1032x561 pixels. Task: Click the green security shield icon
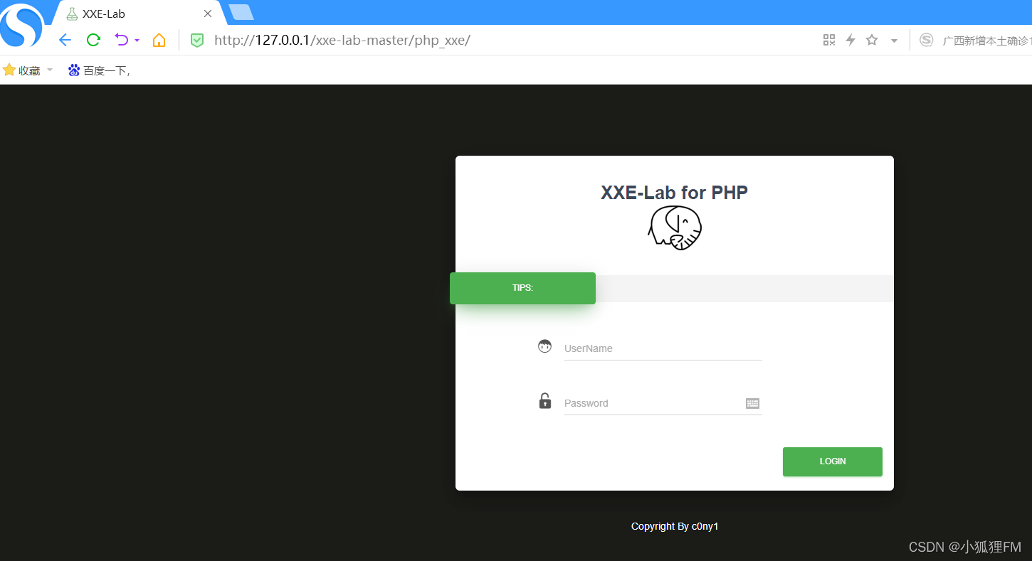pyautogui.click(x=197, y=41)
